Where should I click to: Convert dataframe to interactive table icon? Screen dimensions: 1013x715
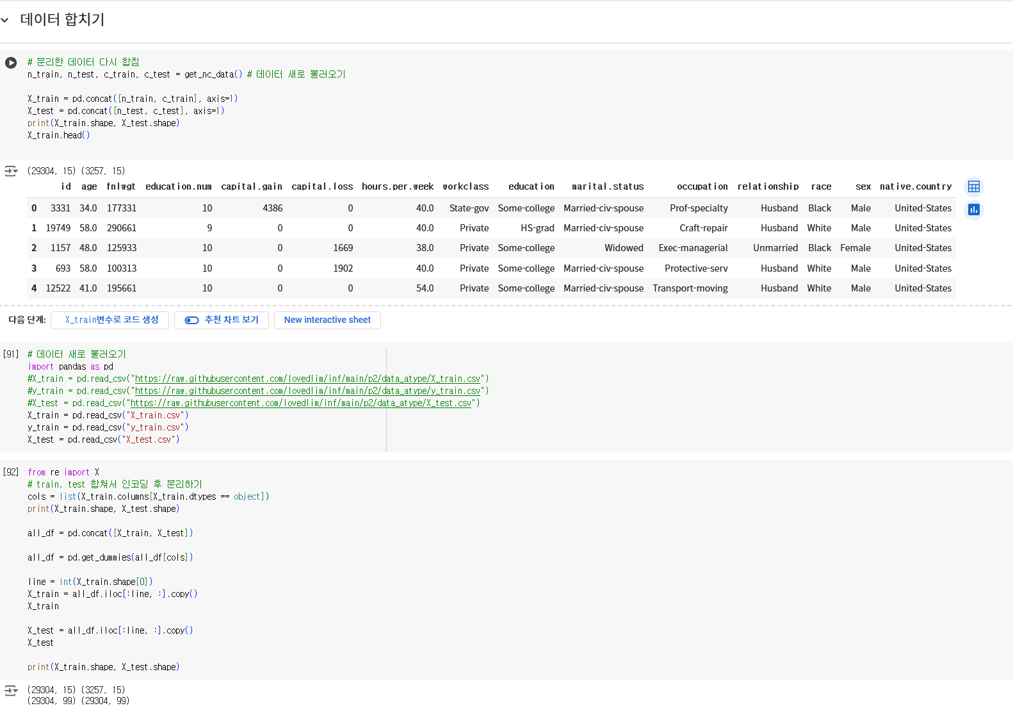[x=974, y=186]
